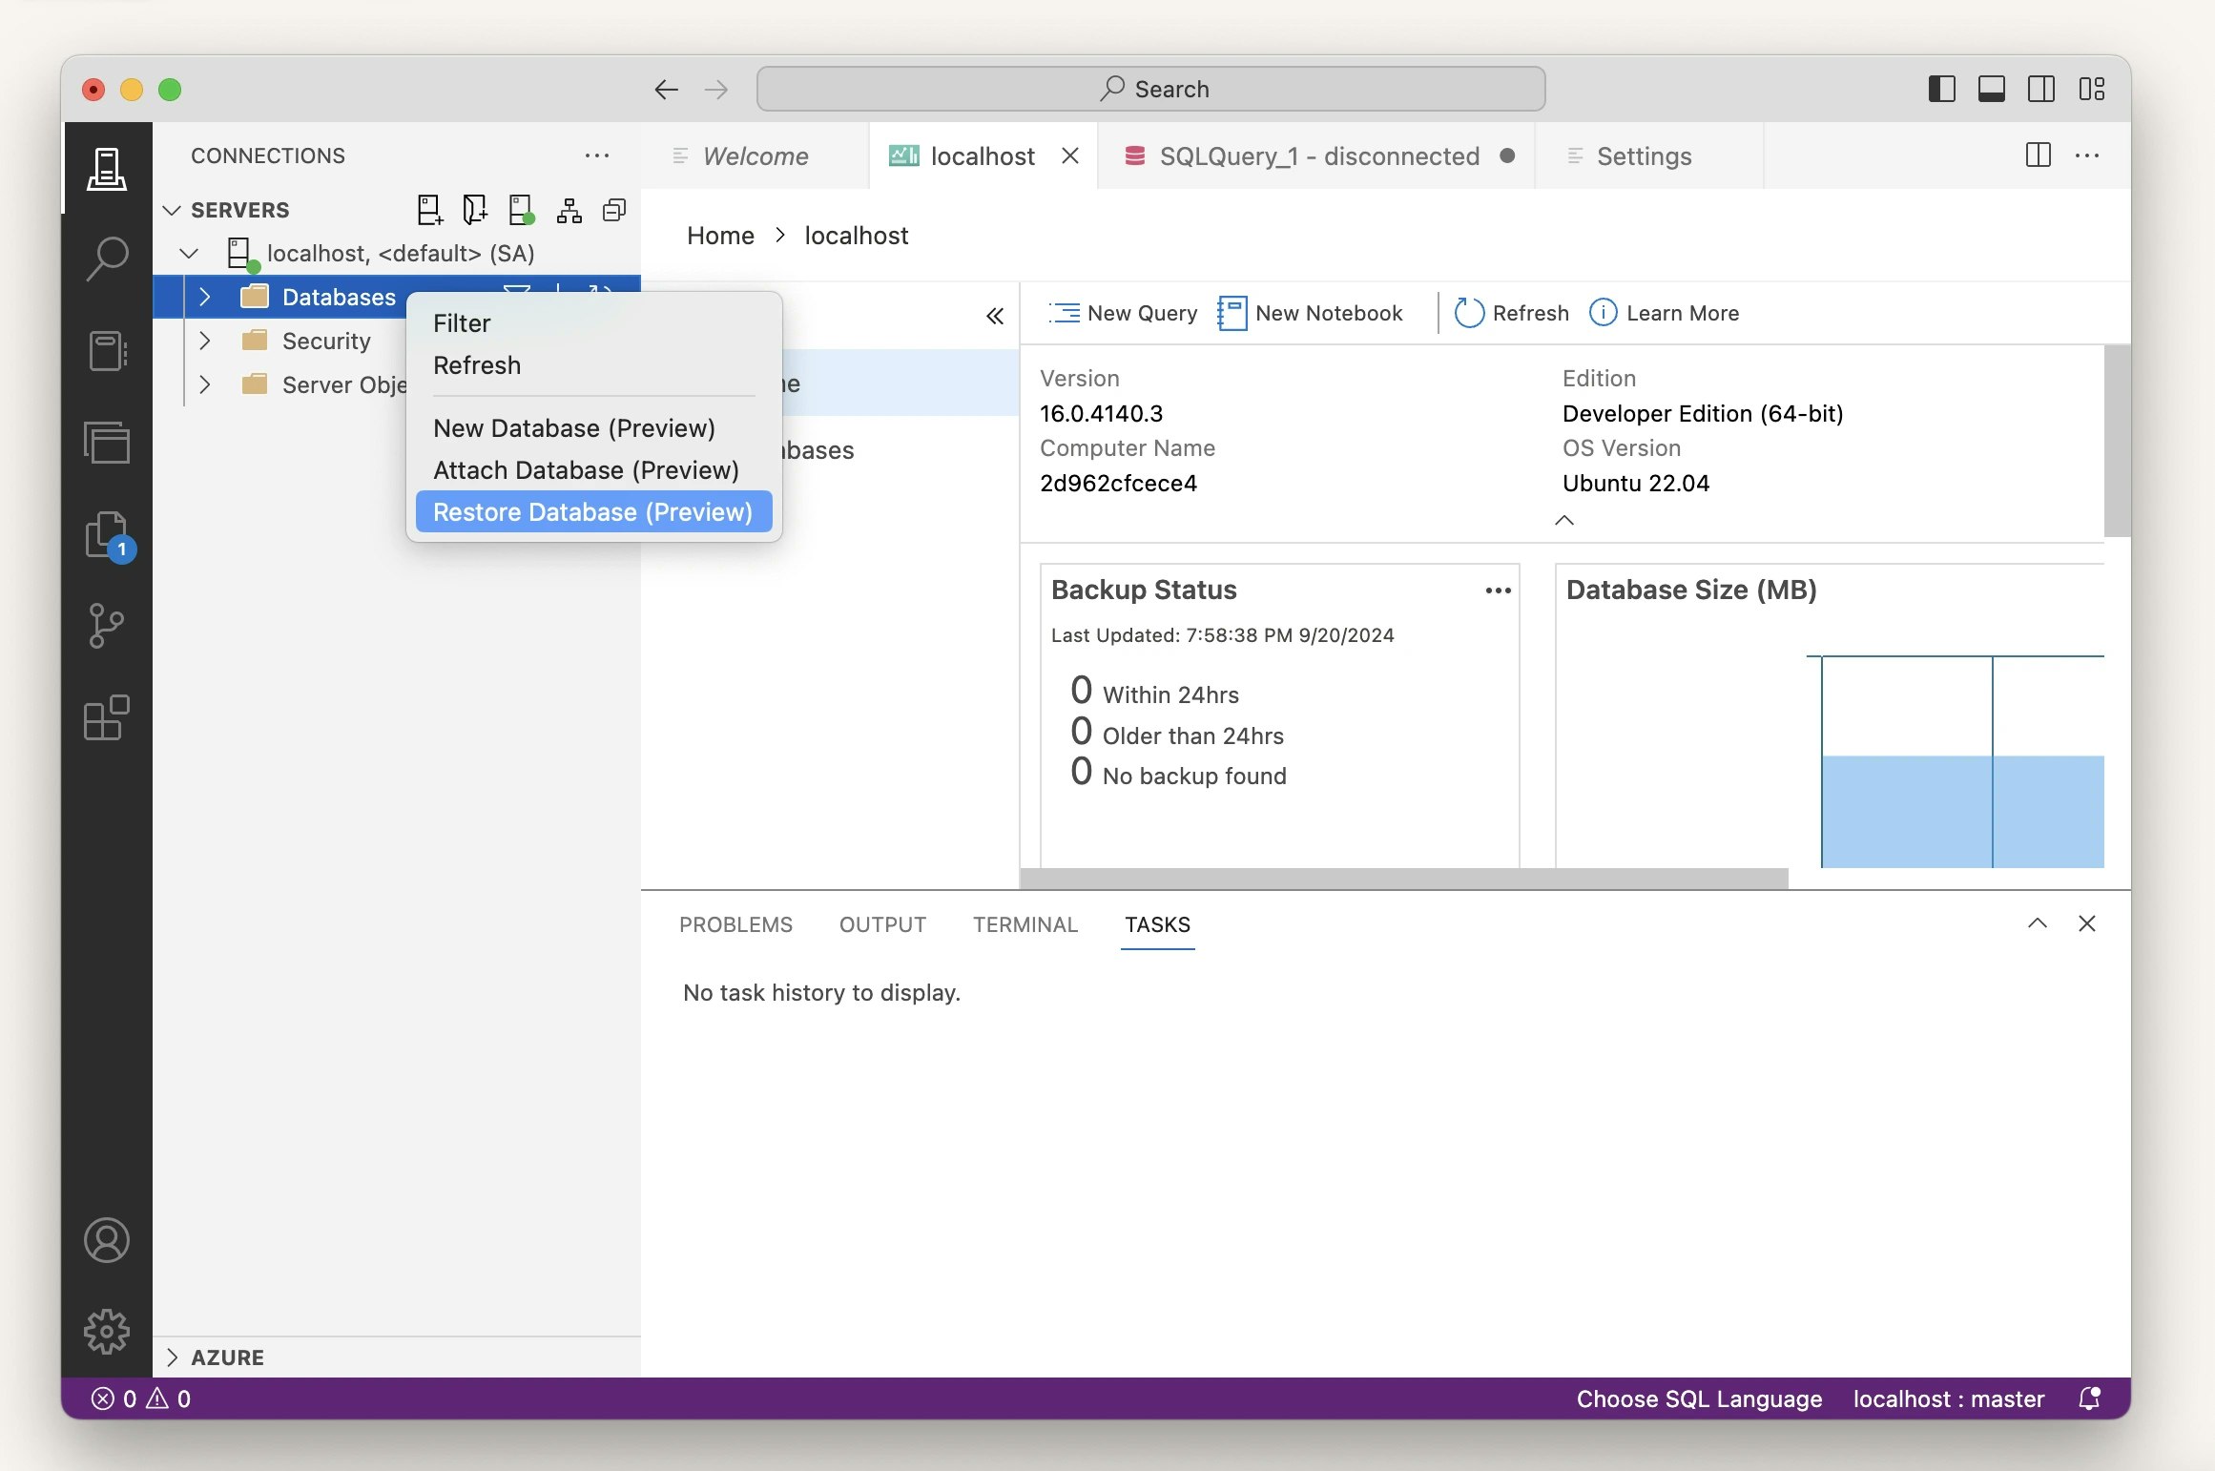Switch to the Welcome tab
This screenshot has height=1471, width=2215.
pos(755,155)
